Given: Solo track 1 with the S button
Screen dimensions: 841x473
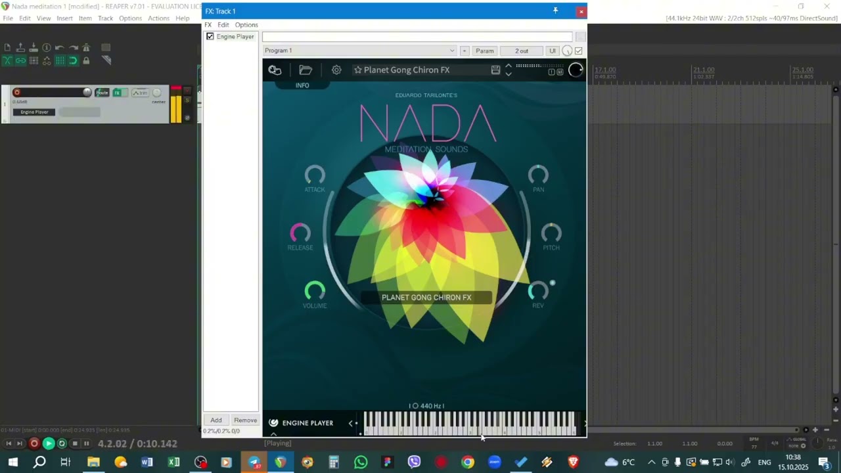Looking at the screenshot, I should (x=187, y=101).
